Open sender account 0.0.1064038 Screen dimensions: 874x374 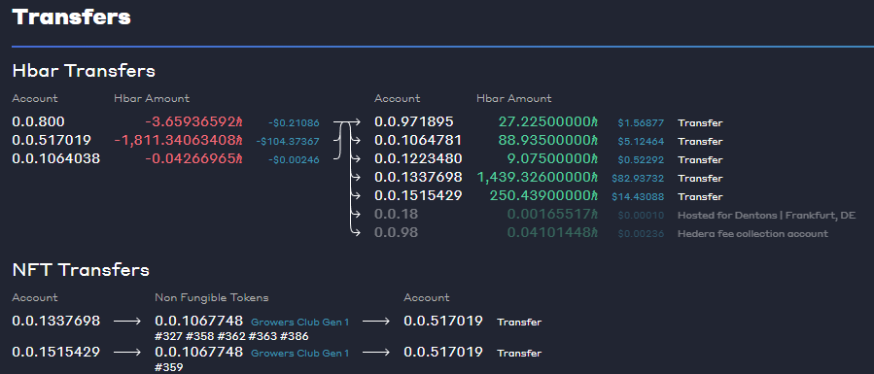click(x=56, y=158)
